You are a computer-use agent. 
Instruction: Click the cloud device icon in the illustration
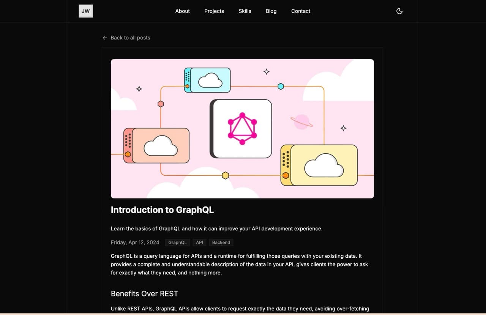point(208,80)
